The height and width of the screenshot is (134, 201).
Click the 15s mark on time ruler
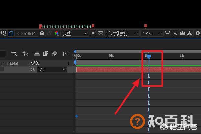[x=182, y=56]
